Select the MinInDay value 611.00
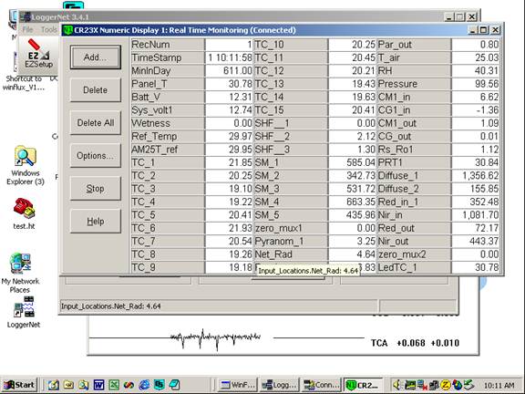Screen dimensions: 525x394 tap(229, 71)
